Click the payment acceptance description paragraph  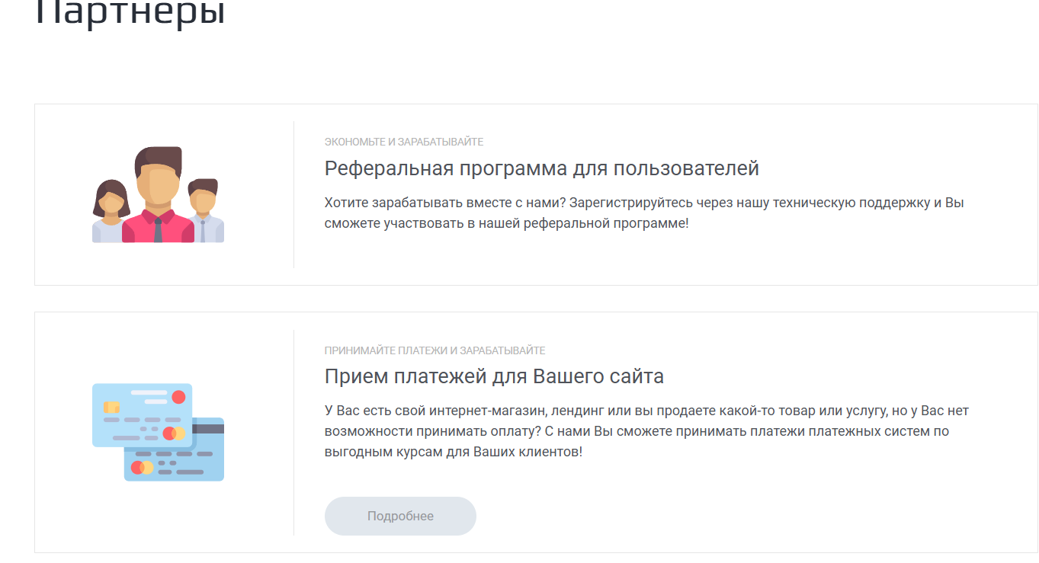(x=646, y=431)
